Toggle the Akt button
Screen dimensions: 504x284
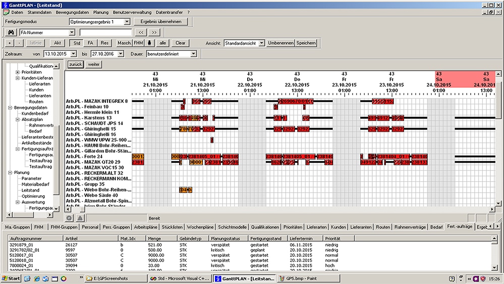coord(57,43)
